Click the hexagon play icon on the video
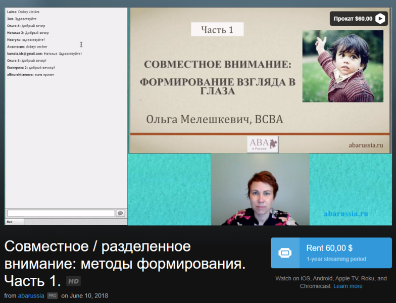 tap(380, 19)
